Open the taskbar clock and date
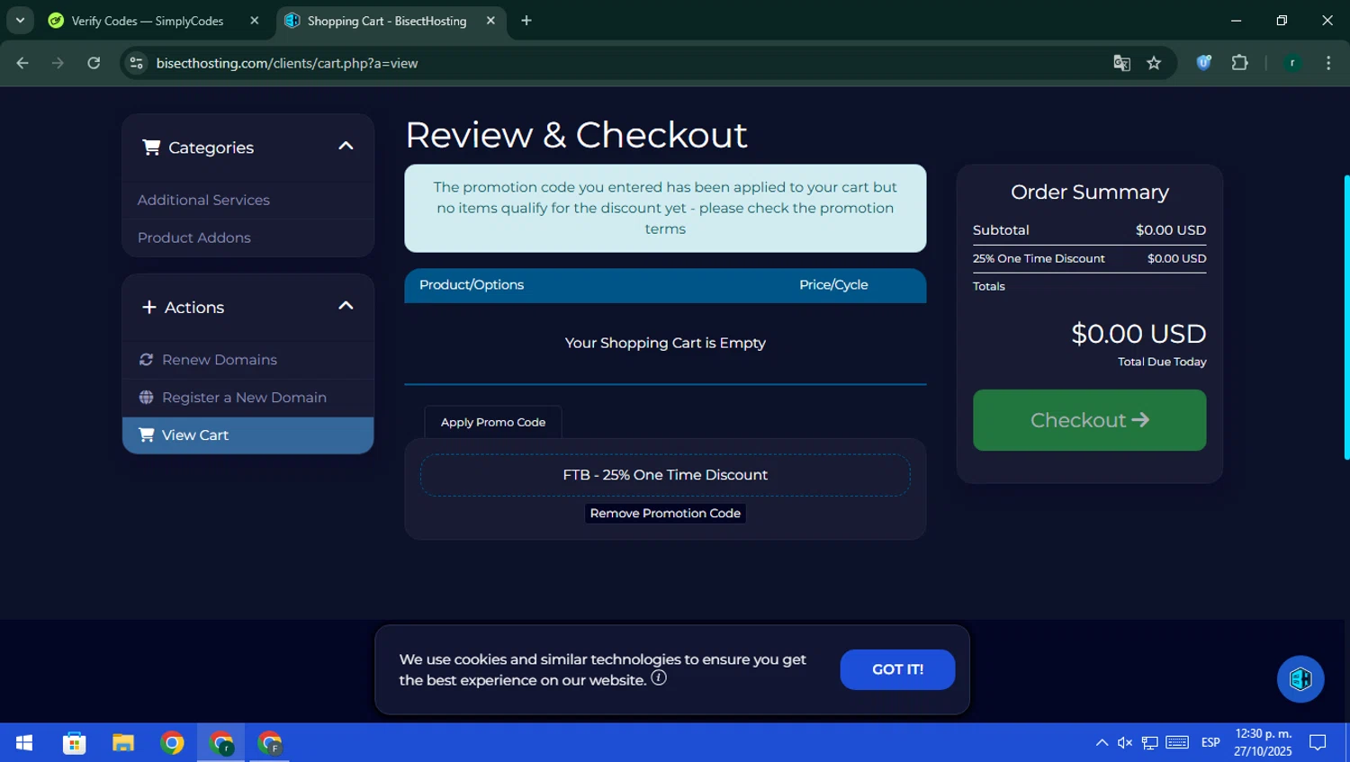The height and width of the screenshot is (762, 1350). tap(1263, 743)
